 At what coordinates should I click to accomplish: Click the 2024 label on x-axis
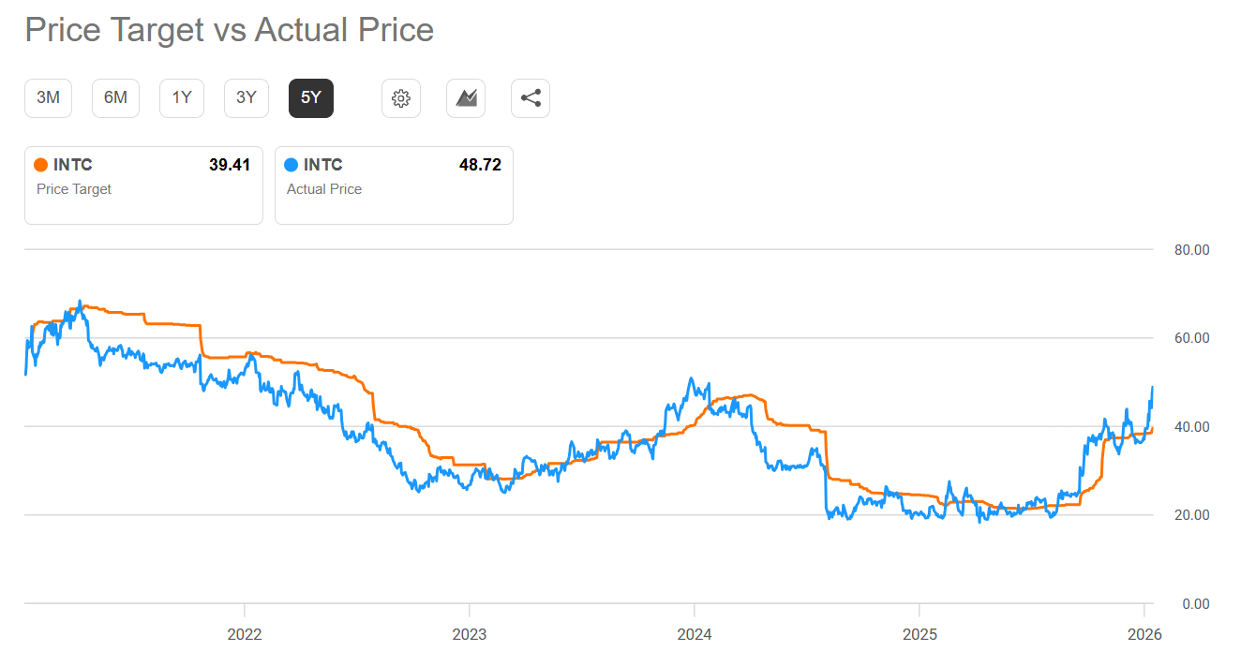point(695,634)
